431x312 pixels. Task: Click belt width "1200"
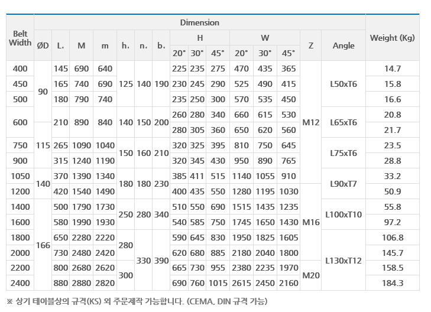pyautogui.click(x=20, y=191)
